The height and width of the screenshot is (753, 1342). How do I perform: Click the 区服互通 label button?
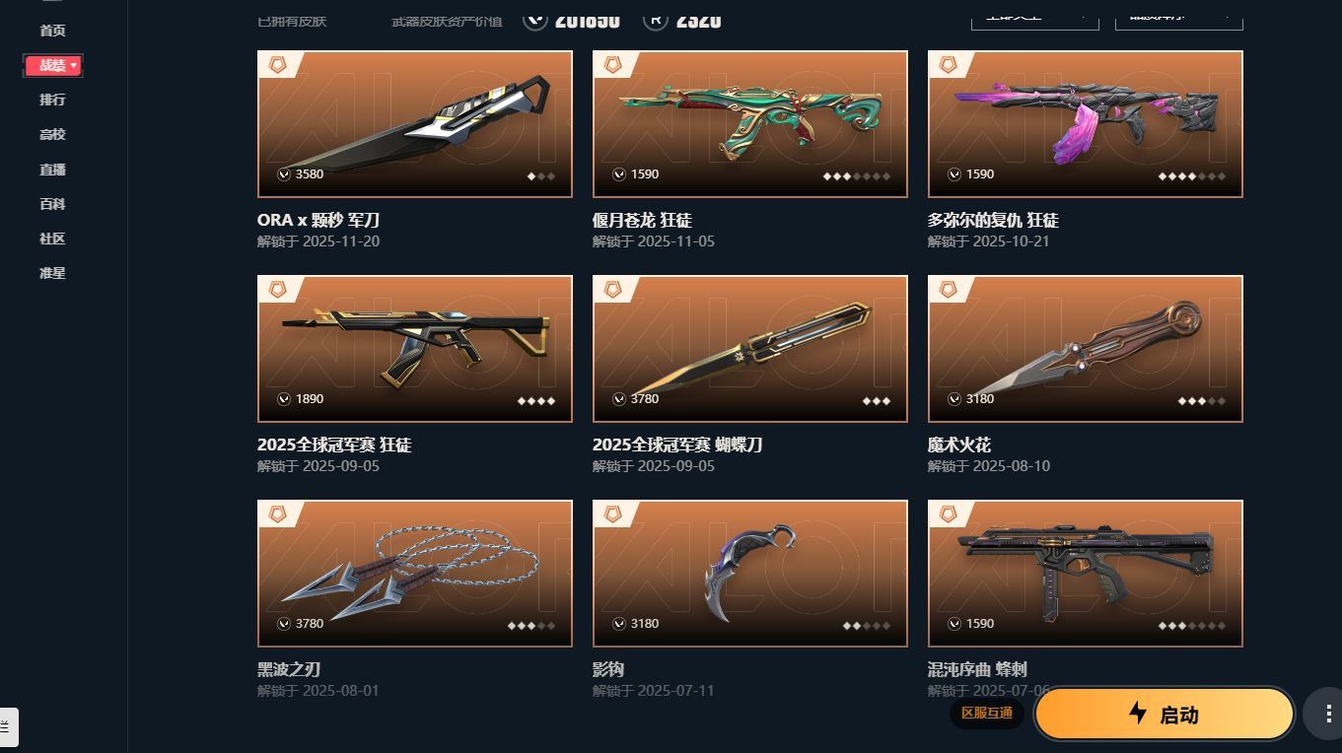pos(987,713)
